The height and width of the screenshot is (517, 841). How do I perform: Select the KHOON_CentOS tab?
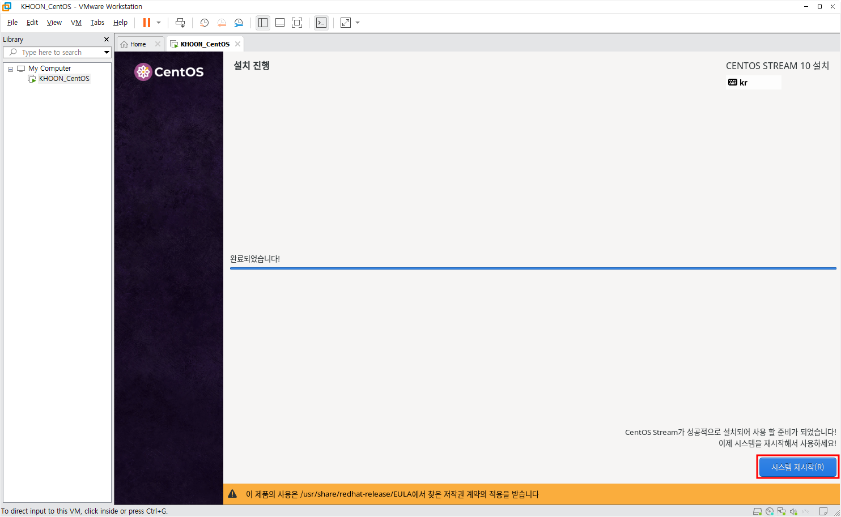click(205, 44)
